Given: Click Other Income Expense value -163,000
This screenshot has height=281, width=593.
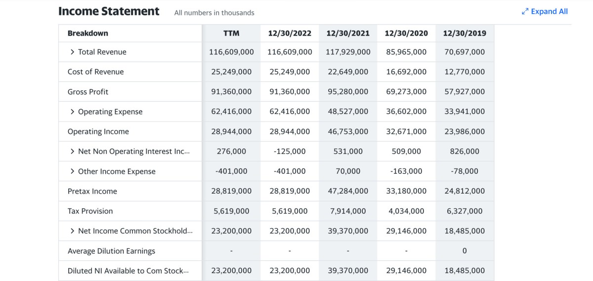Looking at the screenshot, I should [x=406, y=171].
